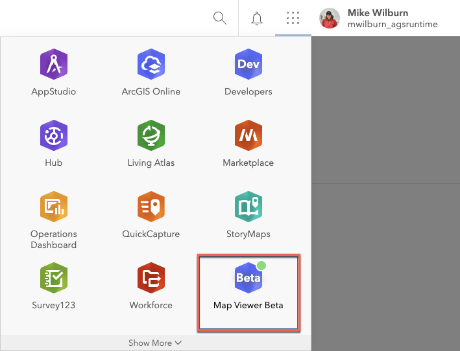Launch the Living Atlas globe icon
The width and height of the screenshot is (460, 351).
click(x=151, y=135)
